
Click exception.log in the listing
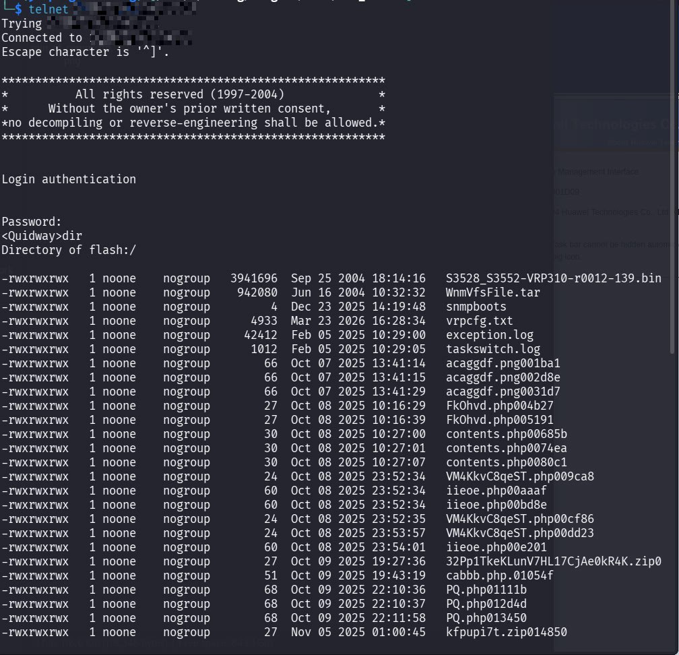coord(489,335)
